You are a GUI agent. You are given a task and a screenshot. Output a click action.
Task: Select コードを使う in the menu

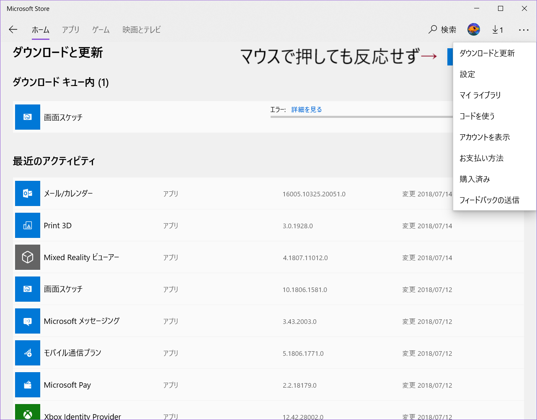coord(495,116)
